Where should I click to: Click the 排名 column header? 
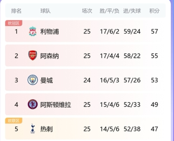coord(16,11)
